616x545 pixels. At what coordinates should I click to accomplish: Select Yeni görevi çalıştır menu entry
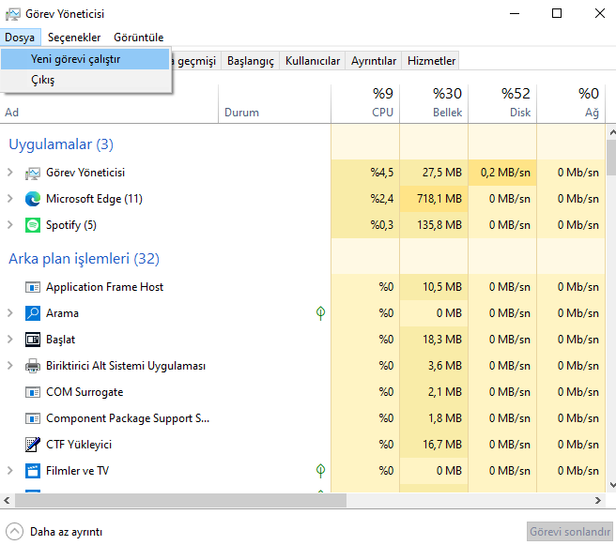point(75,59)
